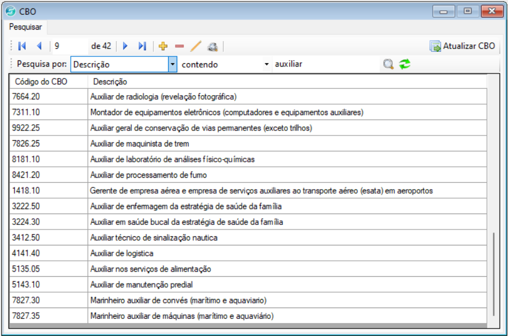This screenshot has width=508, height=336.
Task: Click the Atualizar CBO button
Action: (462, 46)
